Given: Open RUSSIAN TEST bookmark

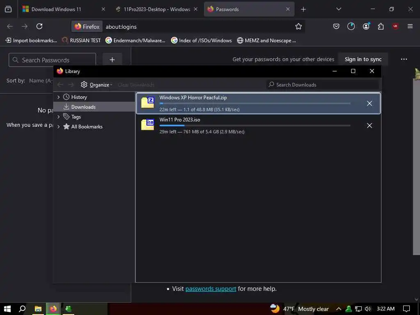Looking at the screenshot, I should tap(82, 41).
